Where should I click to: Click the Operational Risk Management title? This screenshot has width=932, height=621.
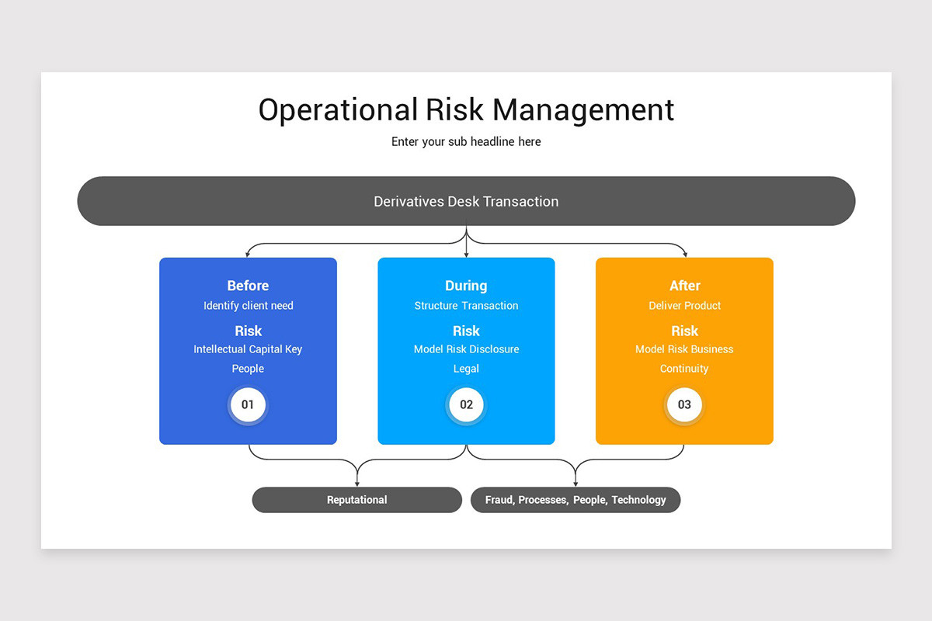coord(466,109)
